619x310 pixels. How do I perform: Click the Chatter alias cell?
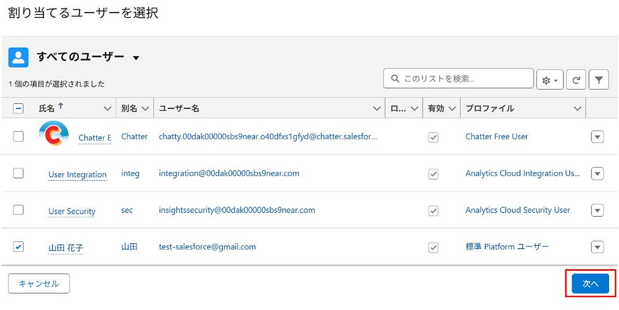134,137
